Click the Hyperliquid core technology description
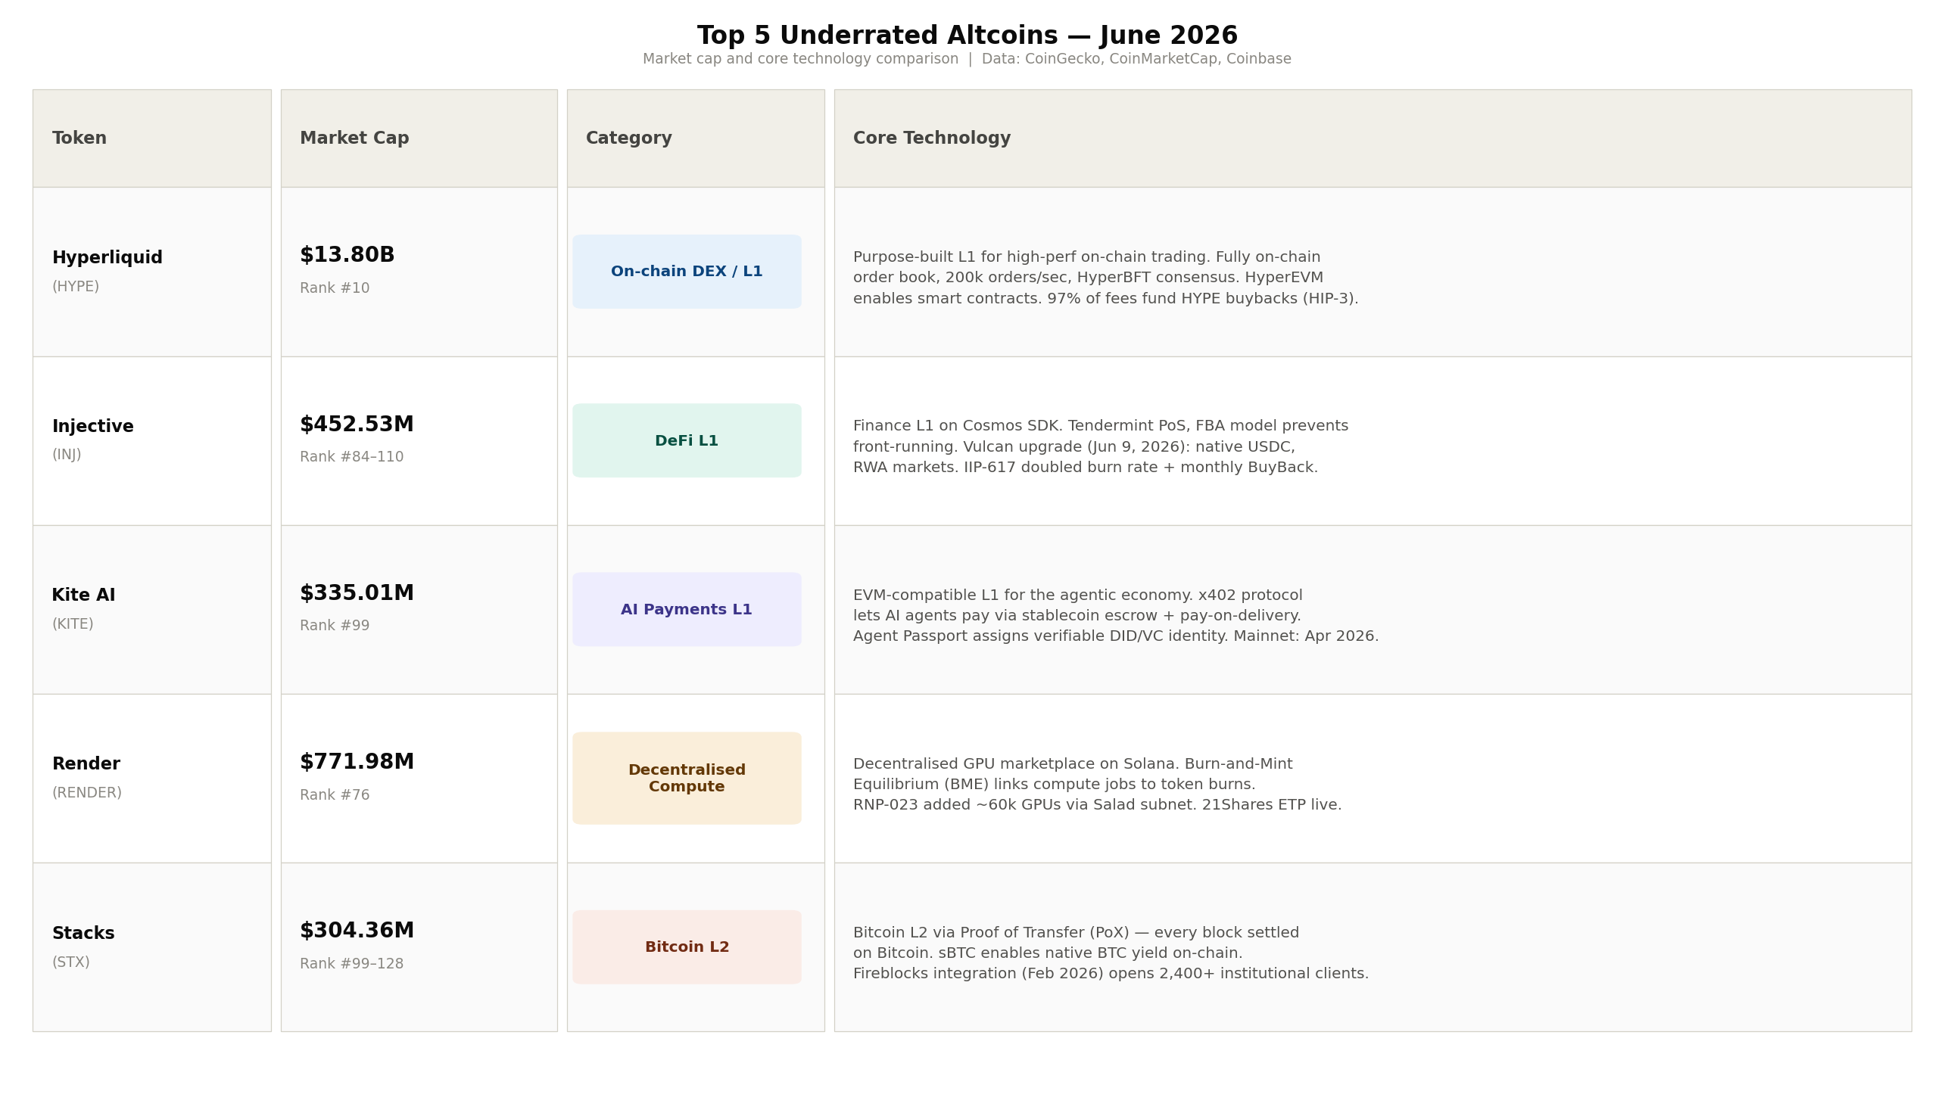Screen dimensions: 1935x1116 click(1105, 278)
